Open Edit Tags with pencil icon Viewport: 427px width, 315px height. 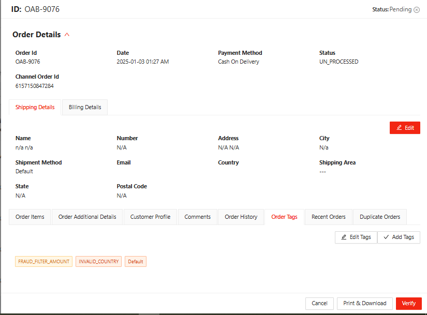[356, 237]
